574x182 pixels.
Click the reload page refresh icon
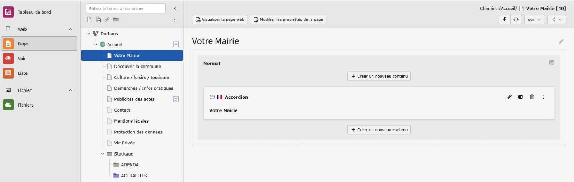coord(516,19)
